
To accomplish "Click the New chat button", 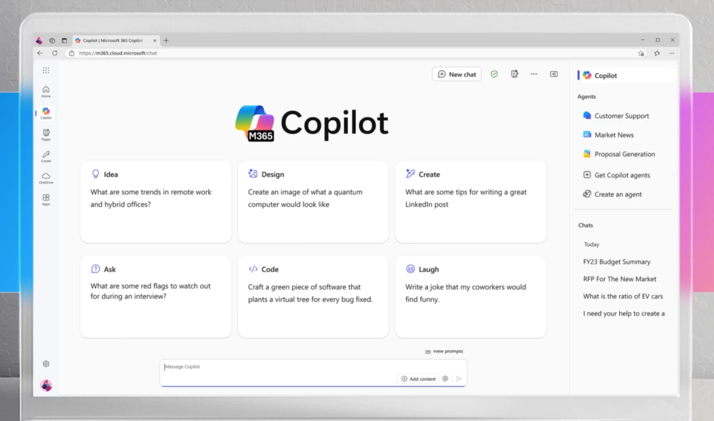I will pos(456,74).
